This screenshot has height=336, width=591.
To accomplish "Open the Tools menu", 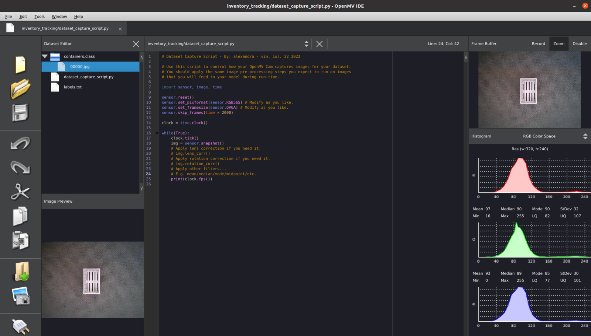I will 39,17.
